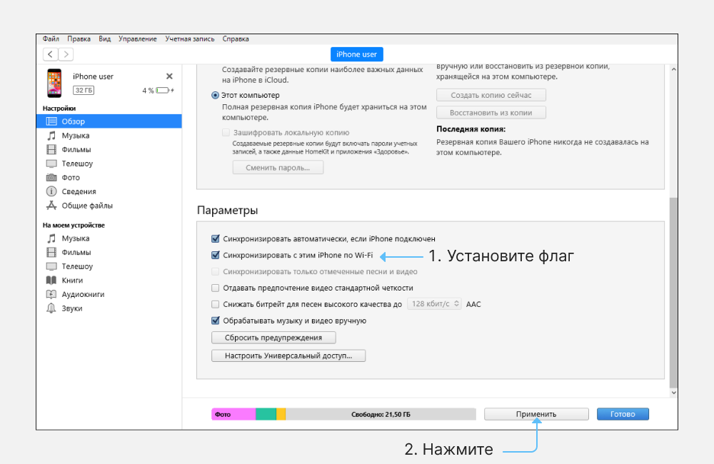Click the Телешоу screen icon under Настройки
714x464 pixels.
[x=51, y=163]
